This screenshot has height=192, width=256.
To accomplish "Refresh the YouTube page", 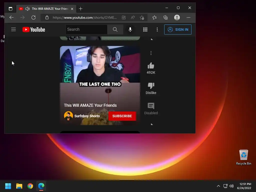I will tap(33, 17).
